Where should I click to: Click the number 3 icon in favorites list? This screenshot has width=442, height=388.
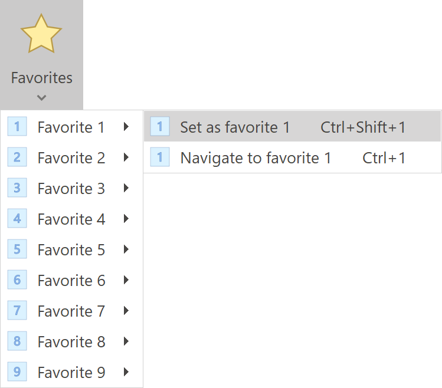click(17, 188)
